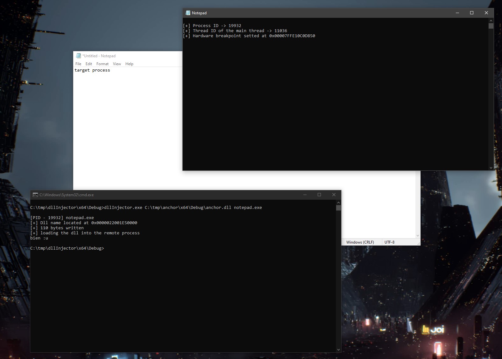Click 'bien :u' line in cmd

click(x=39, y=238)
